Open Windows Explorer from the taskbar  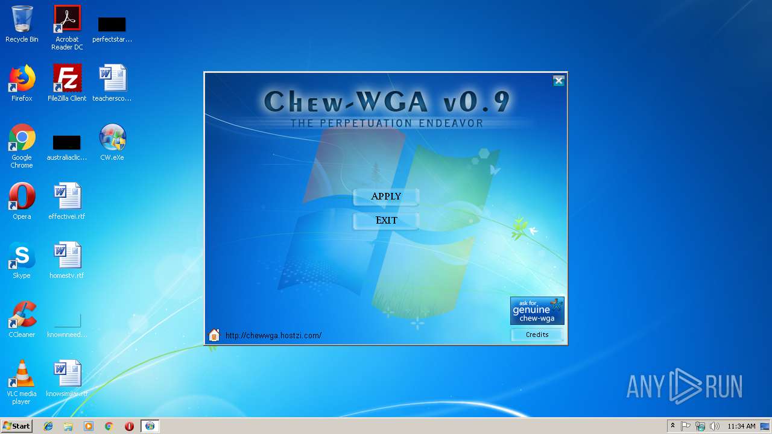tap(68, 426)
